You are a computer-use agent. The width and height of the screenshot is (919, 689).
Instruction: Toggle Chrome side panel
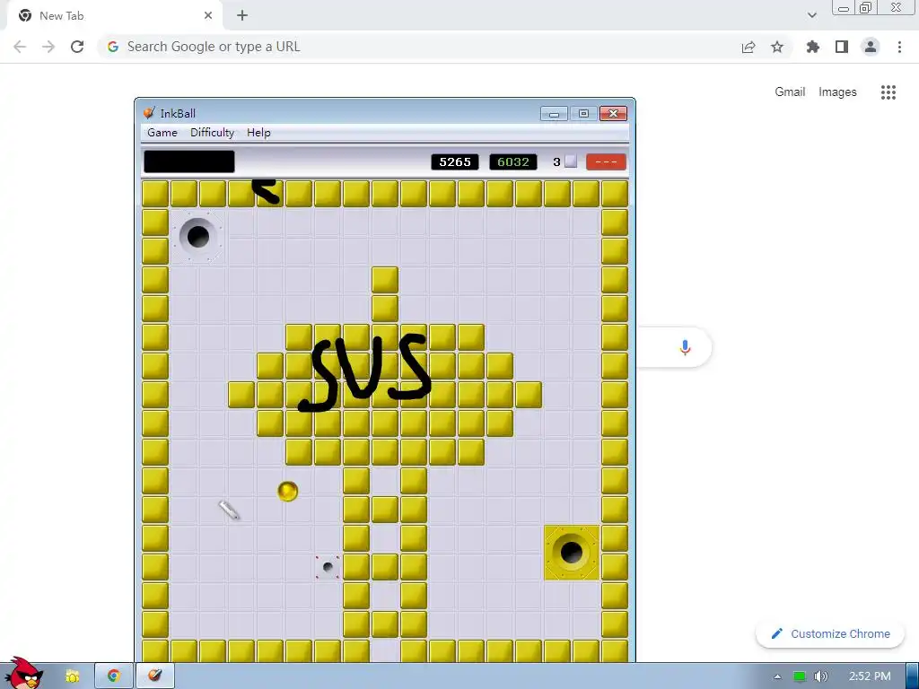pos(842,47)
